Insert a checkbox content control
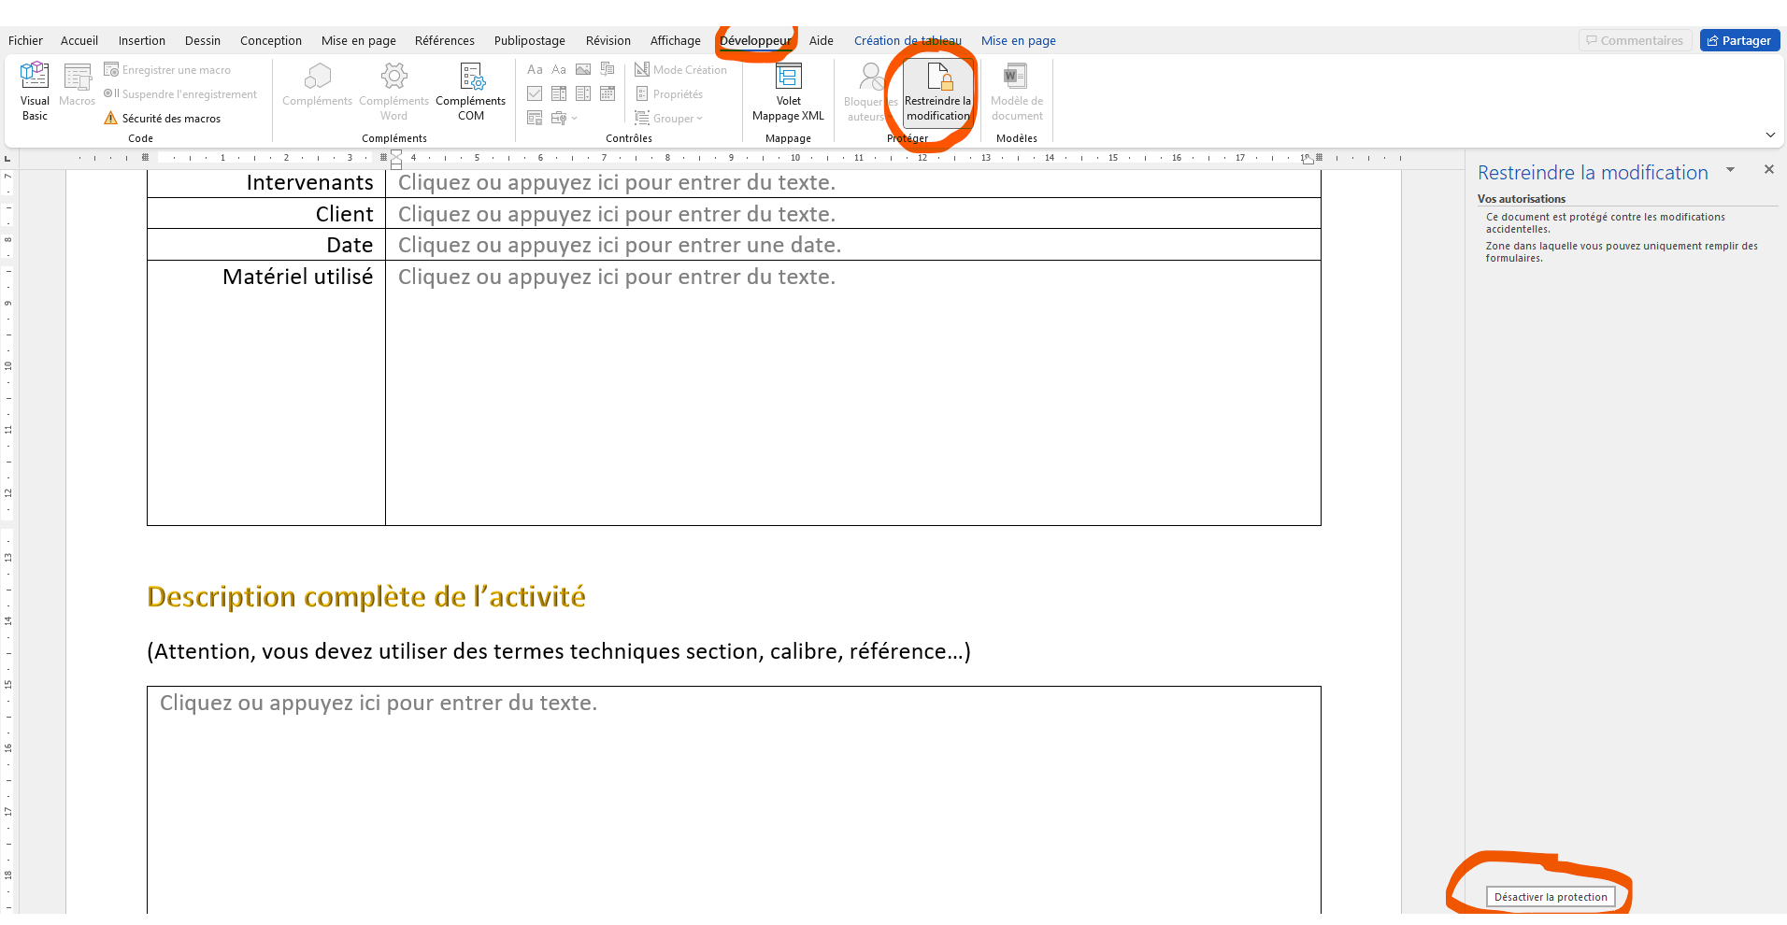This screenshot has height=925, width=1787. coord(535,93)
